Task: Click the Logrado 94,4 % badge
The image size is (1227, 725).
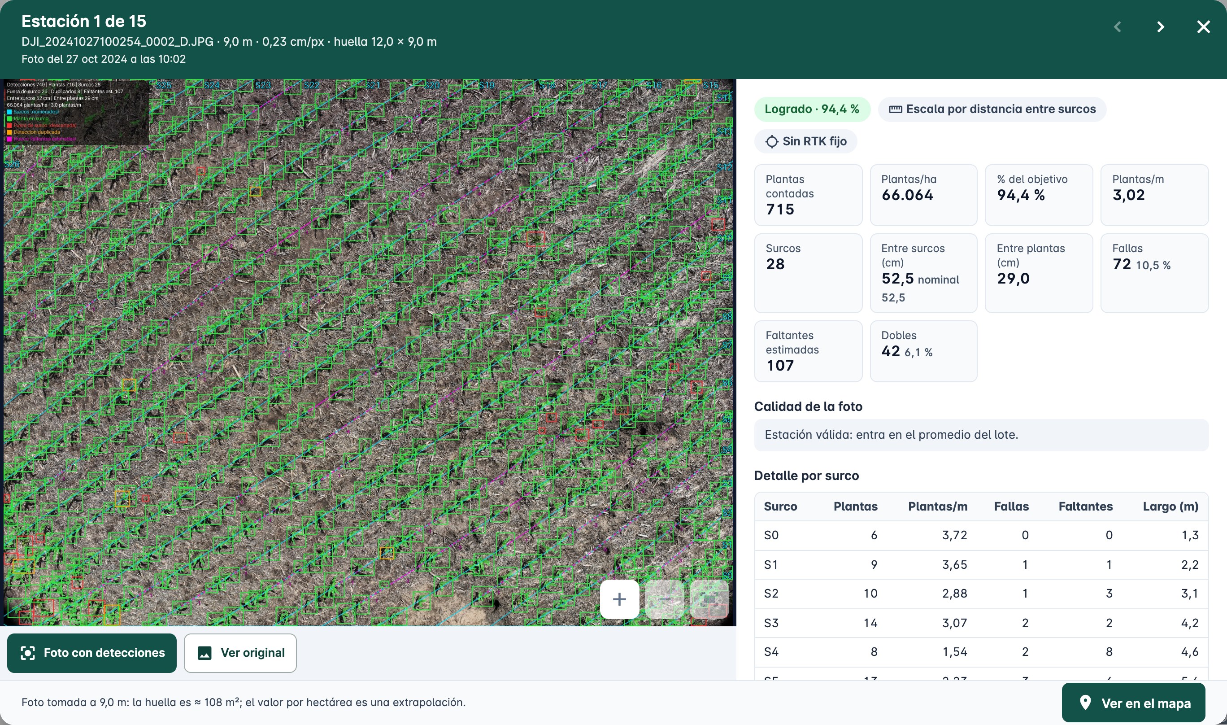Action: click(812, 109)
